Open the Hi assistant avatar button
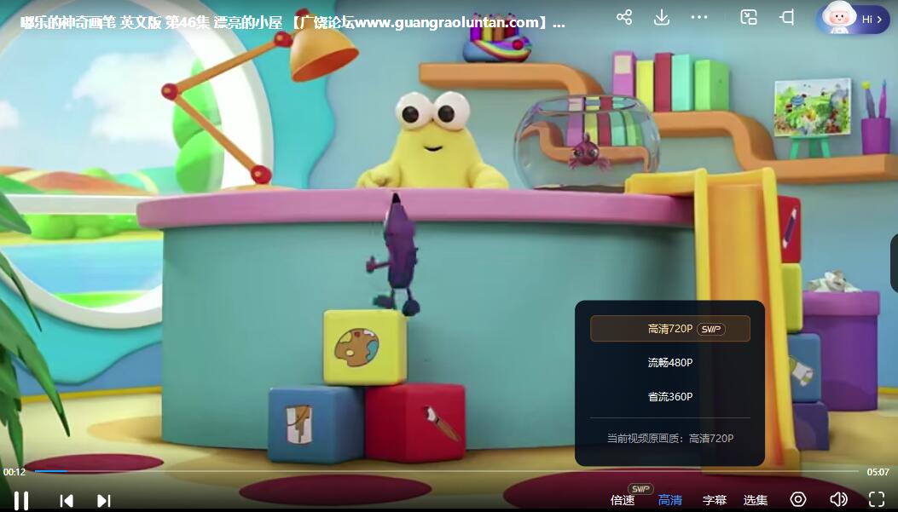Screen dimensions: 898x512 852,18
